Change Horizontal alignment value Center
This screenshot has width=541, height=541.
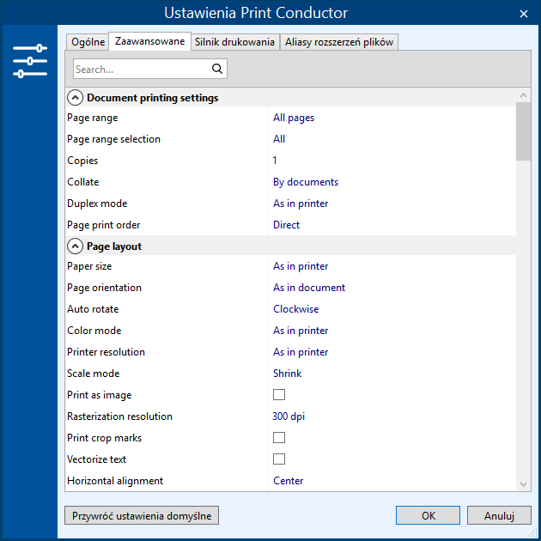click(288, 481)
